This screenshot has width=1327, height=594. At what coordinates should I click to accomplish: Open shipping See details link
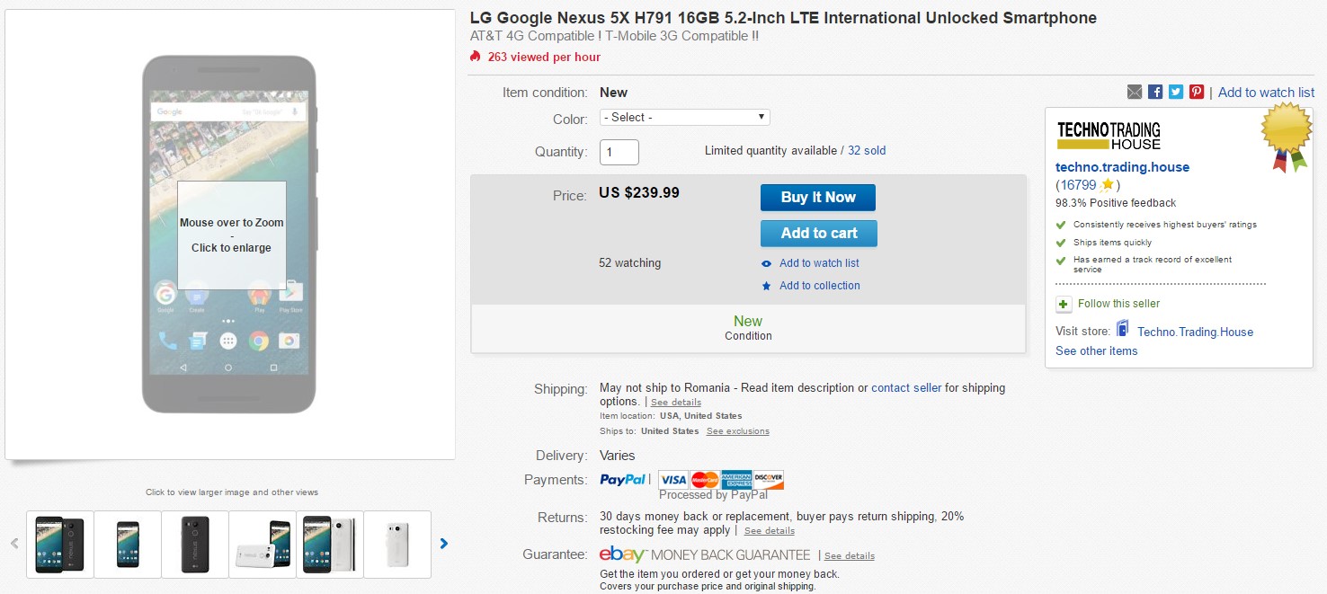click(675, 403)
